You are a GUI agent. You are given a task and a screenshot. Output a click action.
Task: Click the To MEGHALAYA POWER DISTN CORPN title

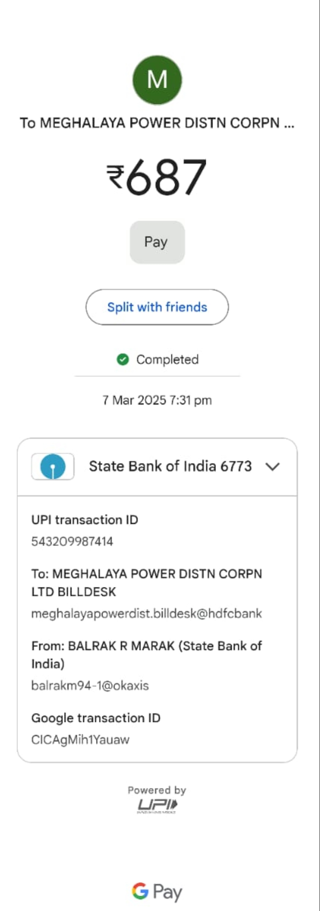tap(157, 123)
